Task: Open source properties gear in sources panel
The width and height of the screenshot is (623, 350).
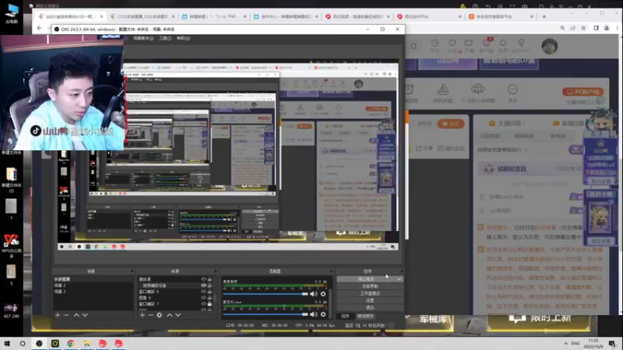Action: click(x=160, y=315)
